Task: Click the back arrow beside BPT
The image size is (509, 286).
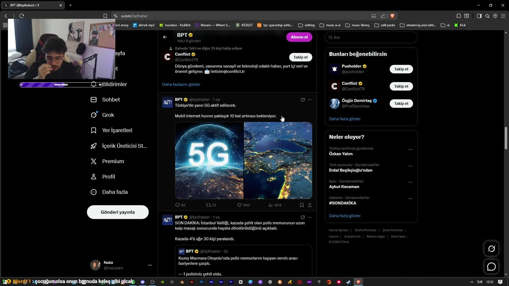Action: [165, 37]
